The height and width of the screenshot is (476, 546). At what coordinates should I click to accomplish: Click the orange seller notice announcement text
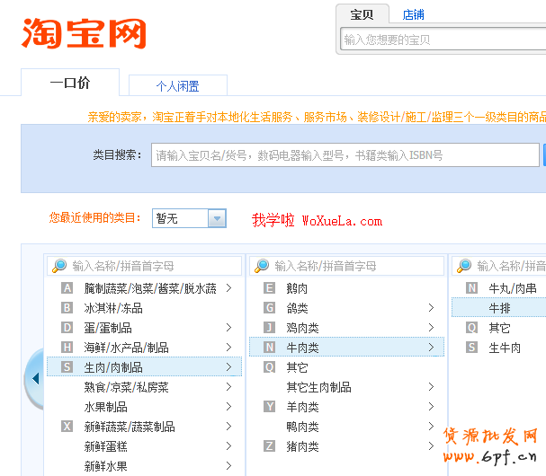point(317,117)
